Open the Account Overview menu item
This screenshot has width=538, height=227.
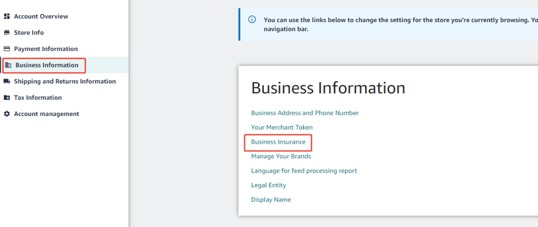point(41,16)
